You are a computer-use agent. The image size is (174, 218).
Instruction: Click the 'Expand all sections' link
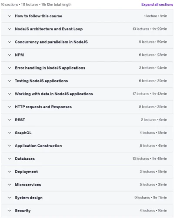pyautogui.click(x=157, y=4)
